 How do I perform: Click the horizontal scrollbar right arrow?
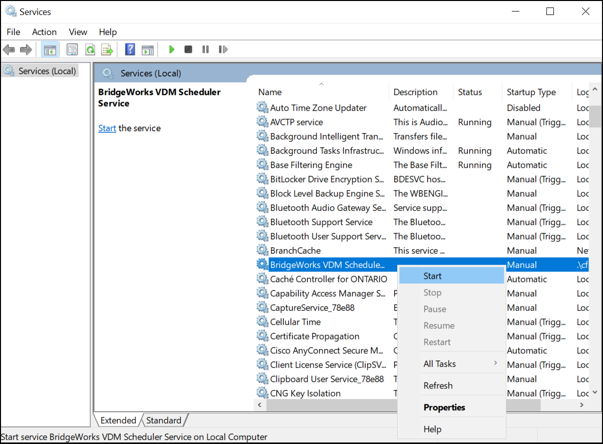pos(582,405)
